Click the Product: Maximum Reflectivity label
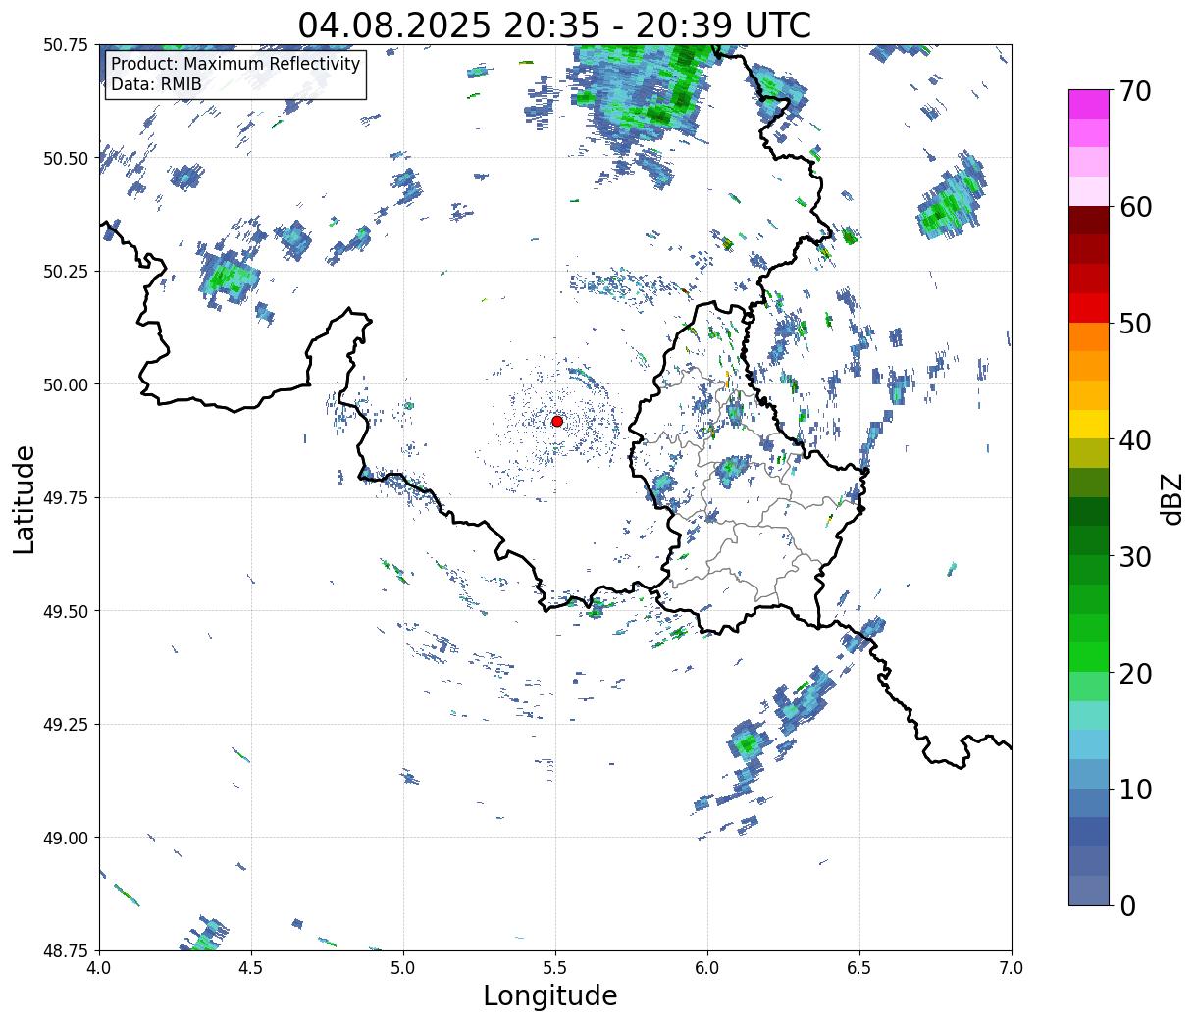 tap(235, 65)
